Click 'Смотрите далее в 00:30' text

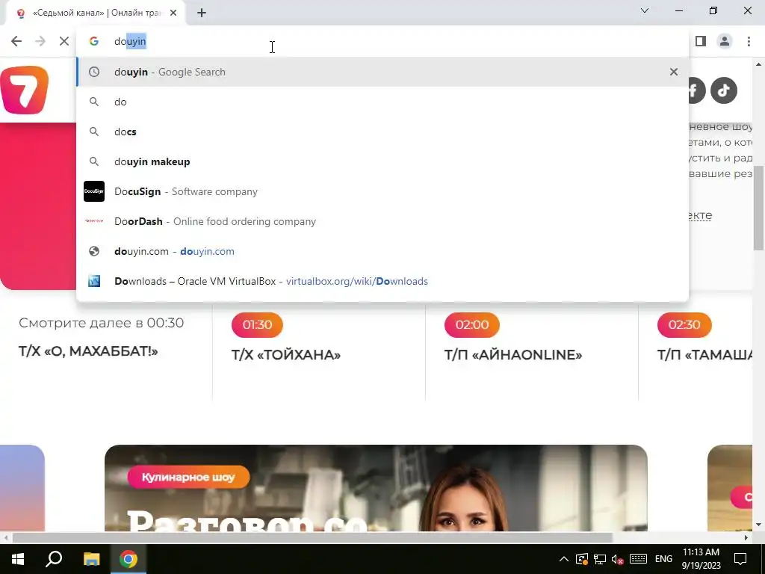tap(101, 323)
